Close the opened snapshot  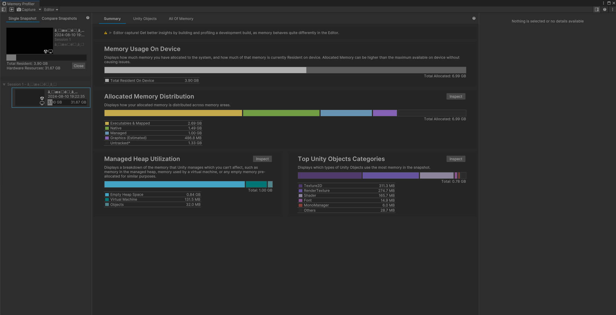tap(79, 66)
